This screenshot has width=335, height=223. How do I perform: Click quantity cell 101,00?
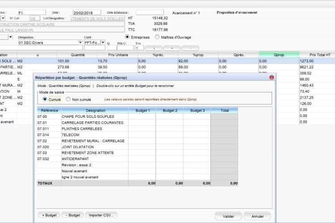(77, 61)
